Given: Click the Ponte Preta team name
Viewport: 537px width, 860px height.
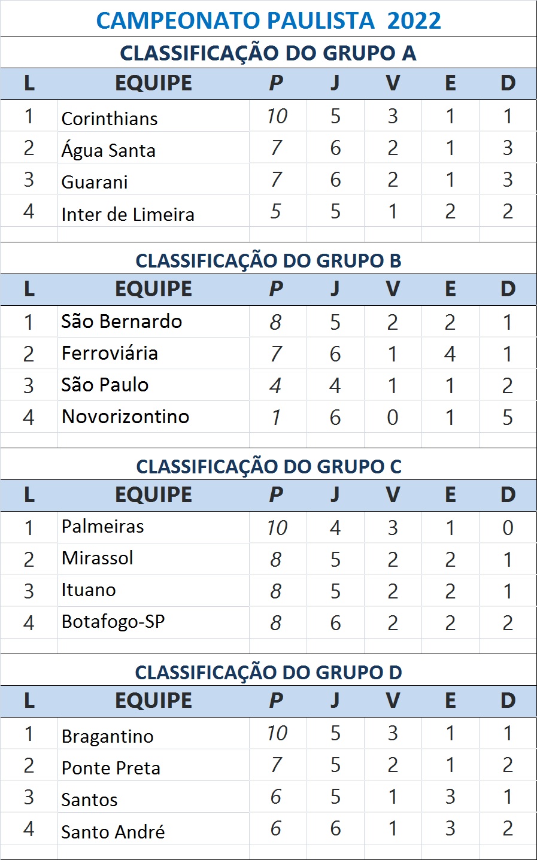Looking at the screenshot, I should click(111, 768).
